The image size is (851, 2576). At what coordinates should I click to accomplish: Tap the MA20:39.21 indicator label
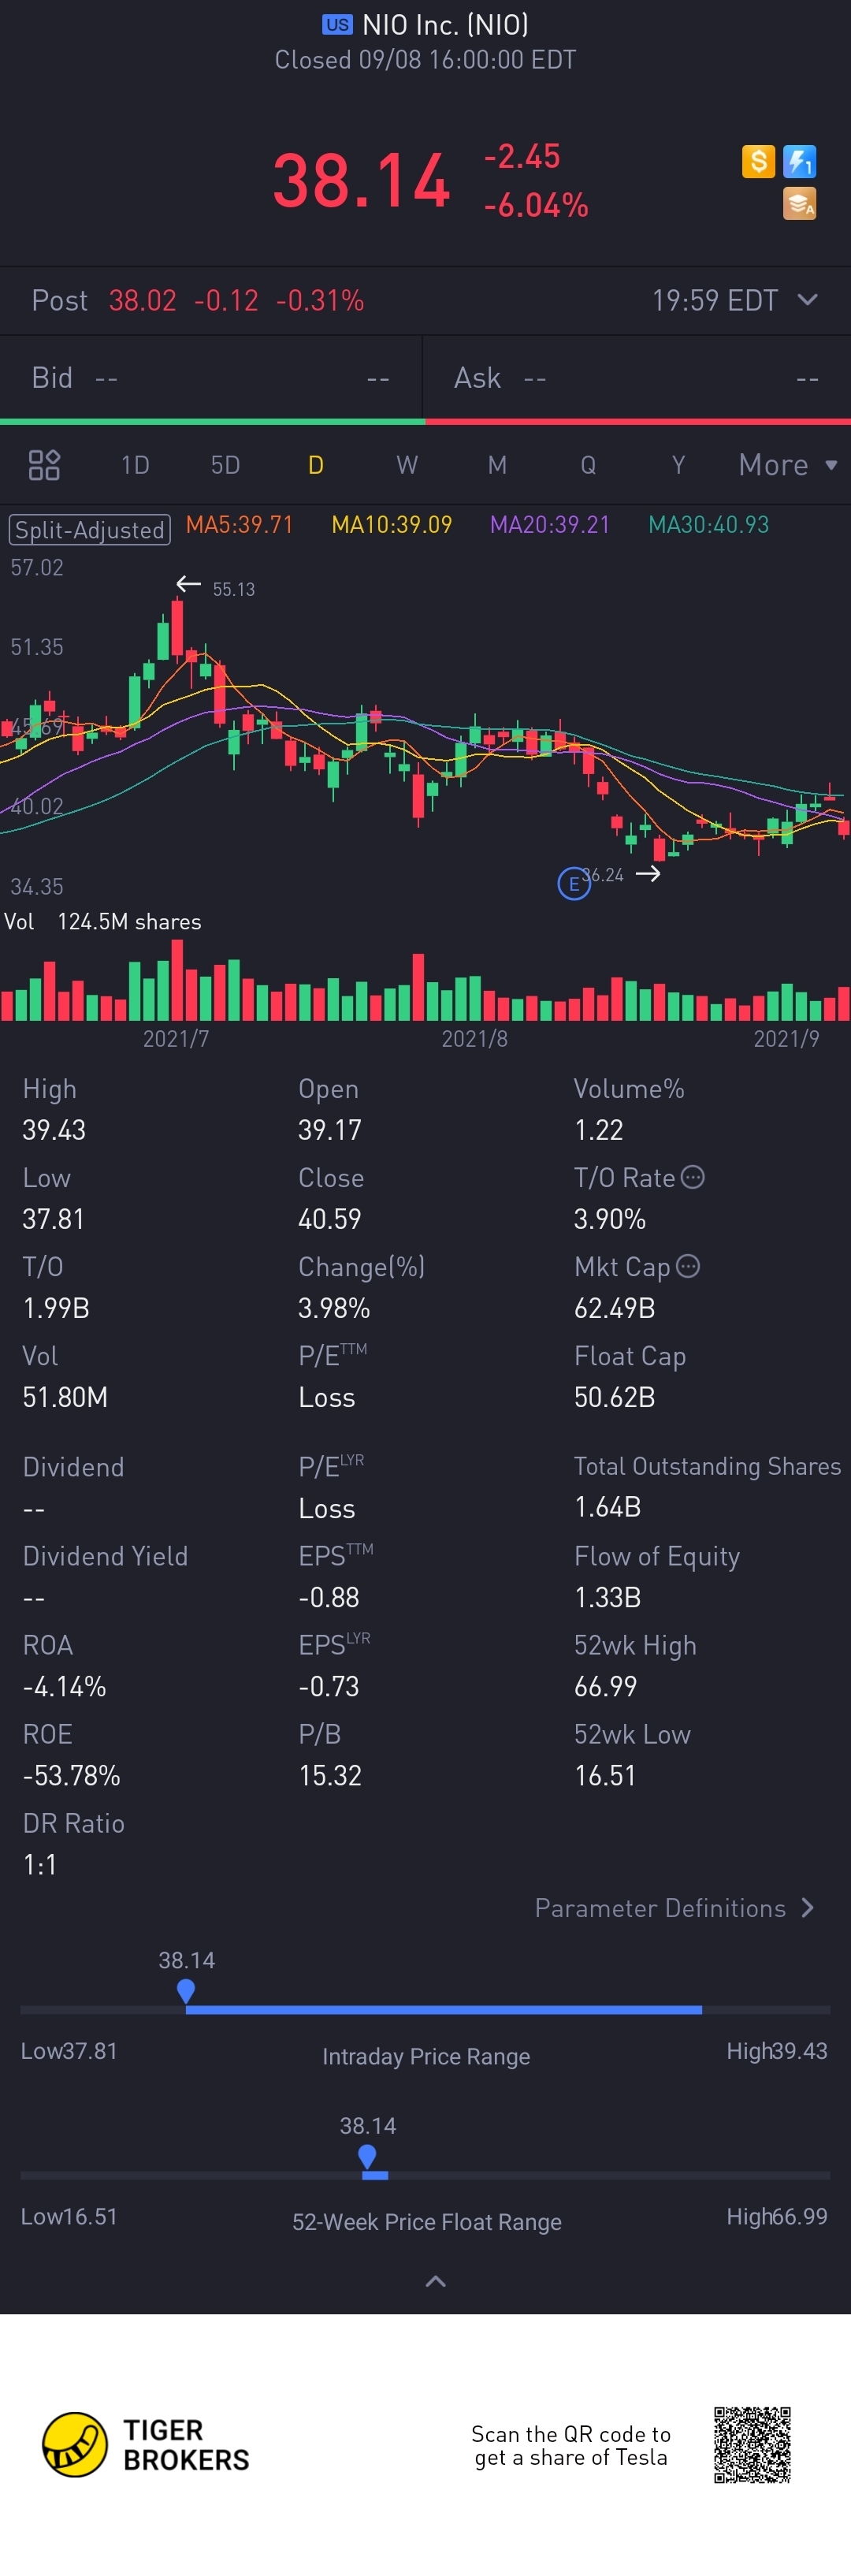point(550,525)
